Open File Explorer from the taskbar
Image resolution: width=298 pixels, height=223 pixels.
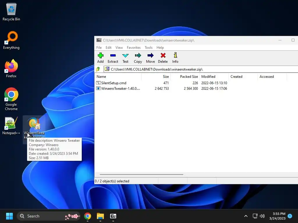tap(100, 216)
